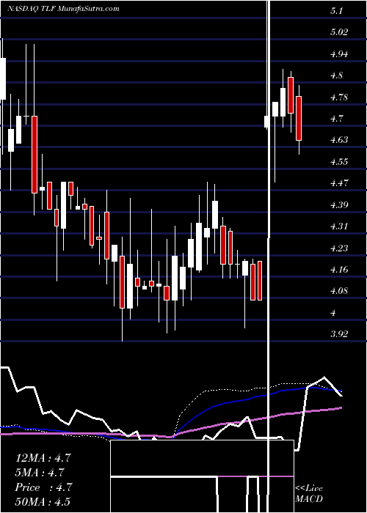The width and height of the screenshot is (367, 513).
Task: Select the 4.94 price axis label
Action: click(x=339, y=53)
